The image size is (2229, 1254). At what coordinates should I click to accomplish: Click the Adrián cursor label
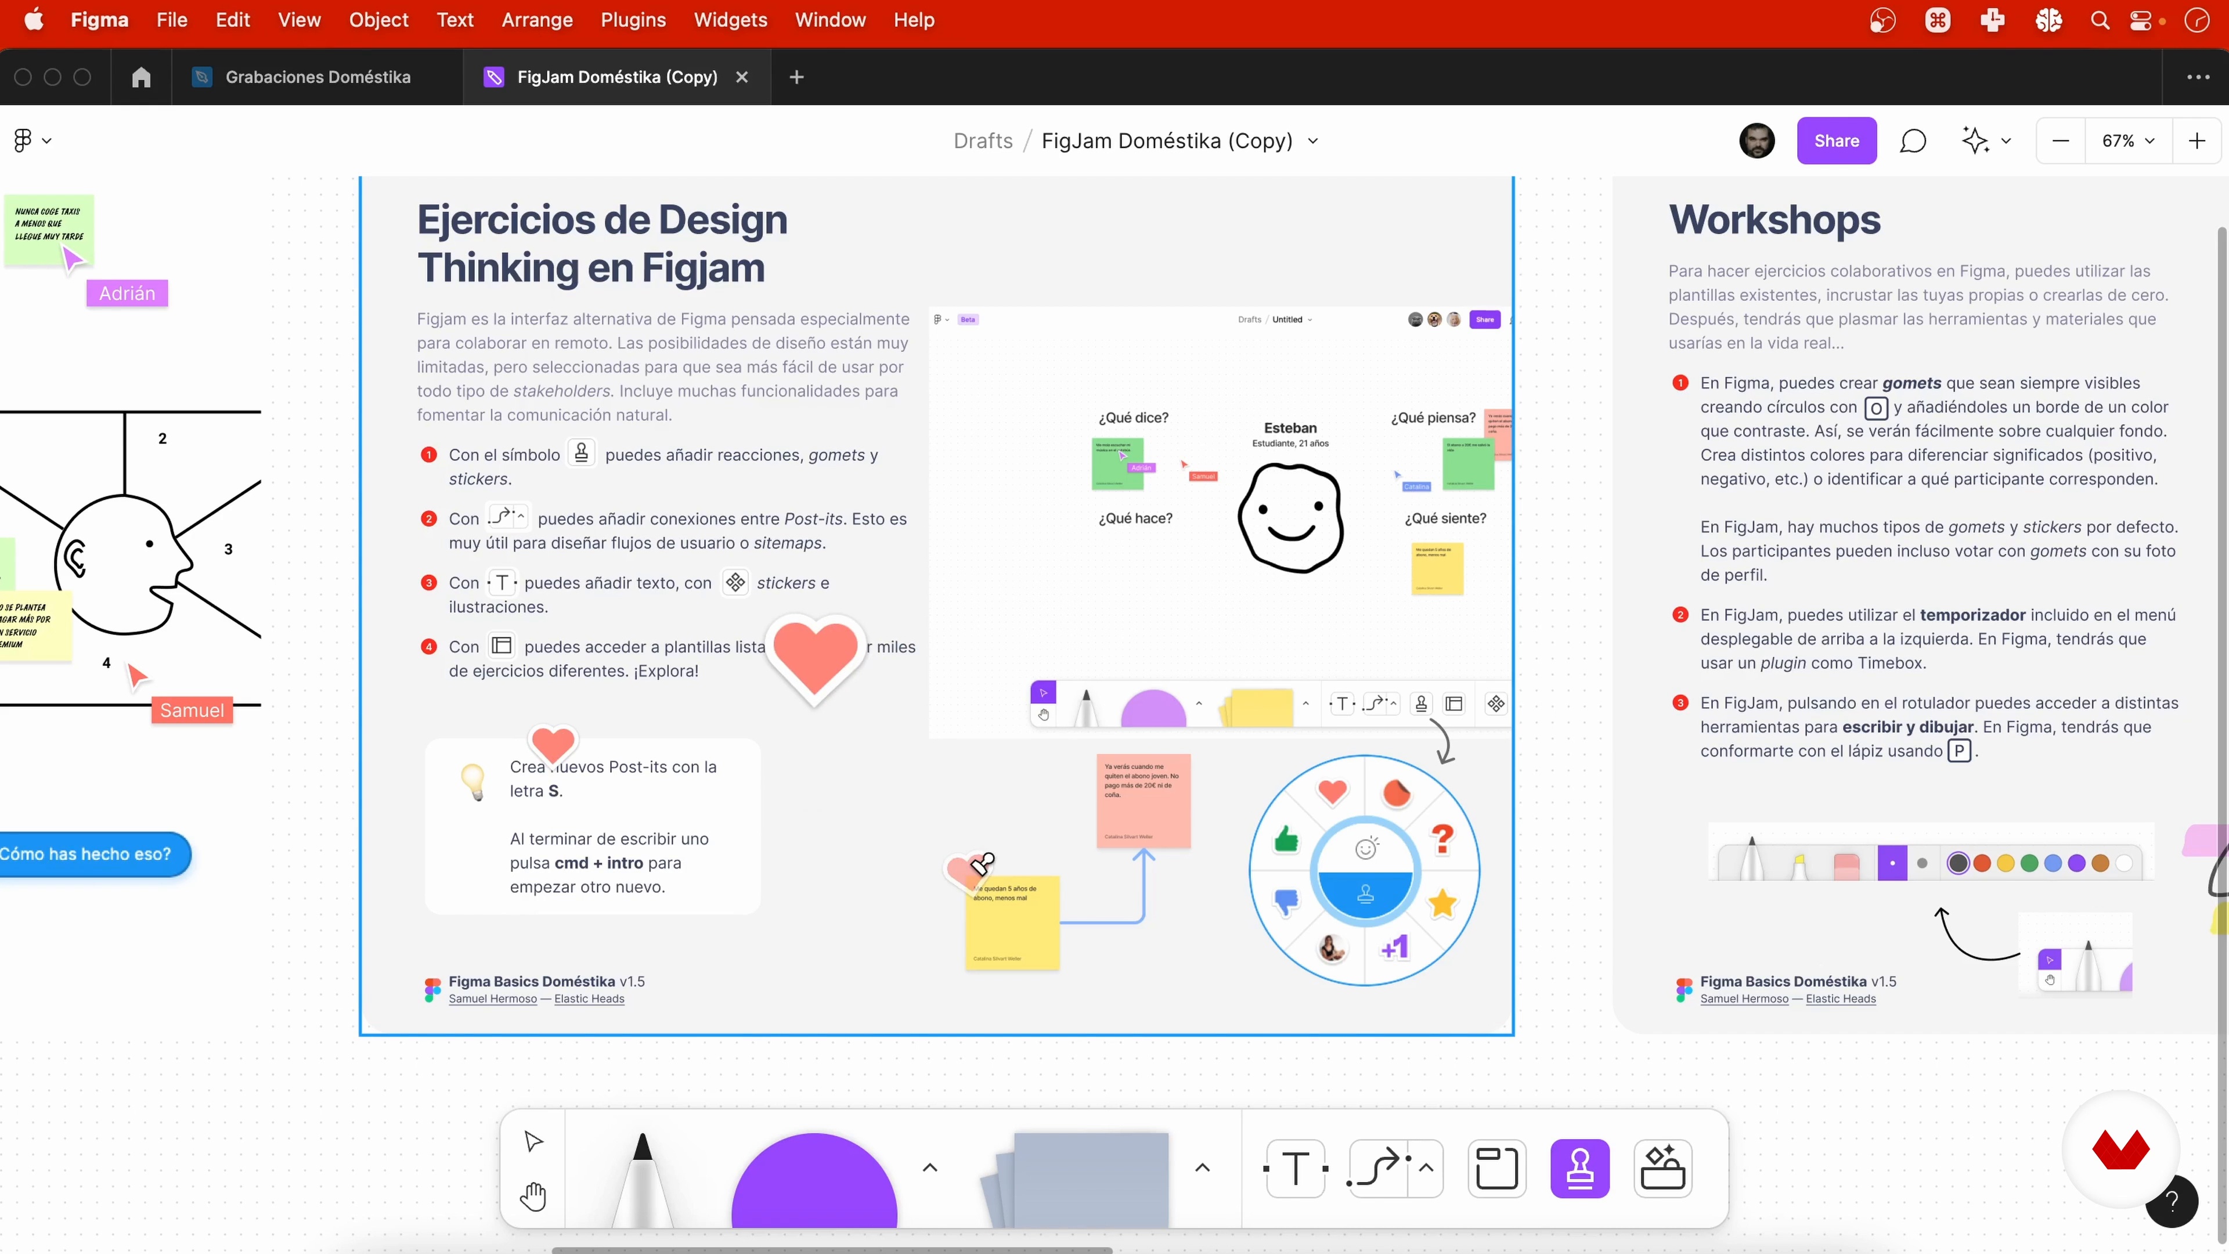(127, 293)
